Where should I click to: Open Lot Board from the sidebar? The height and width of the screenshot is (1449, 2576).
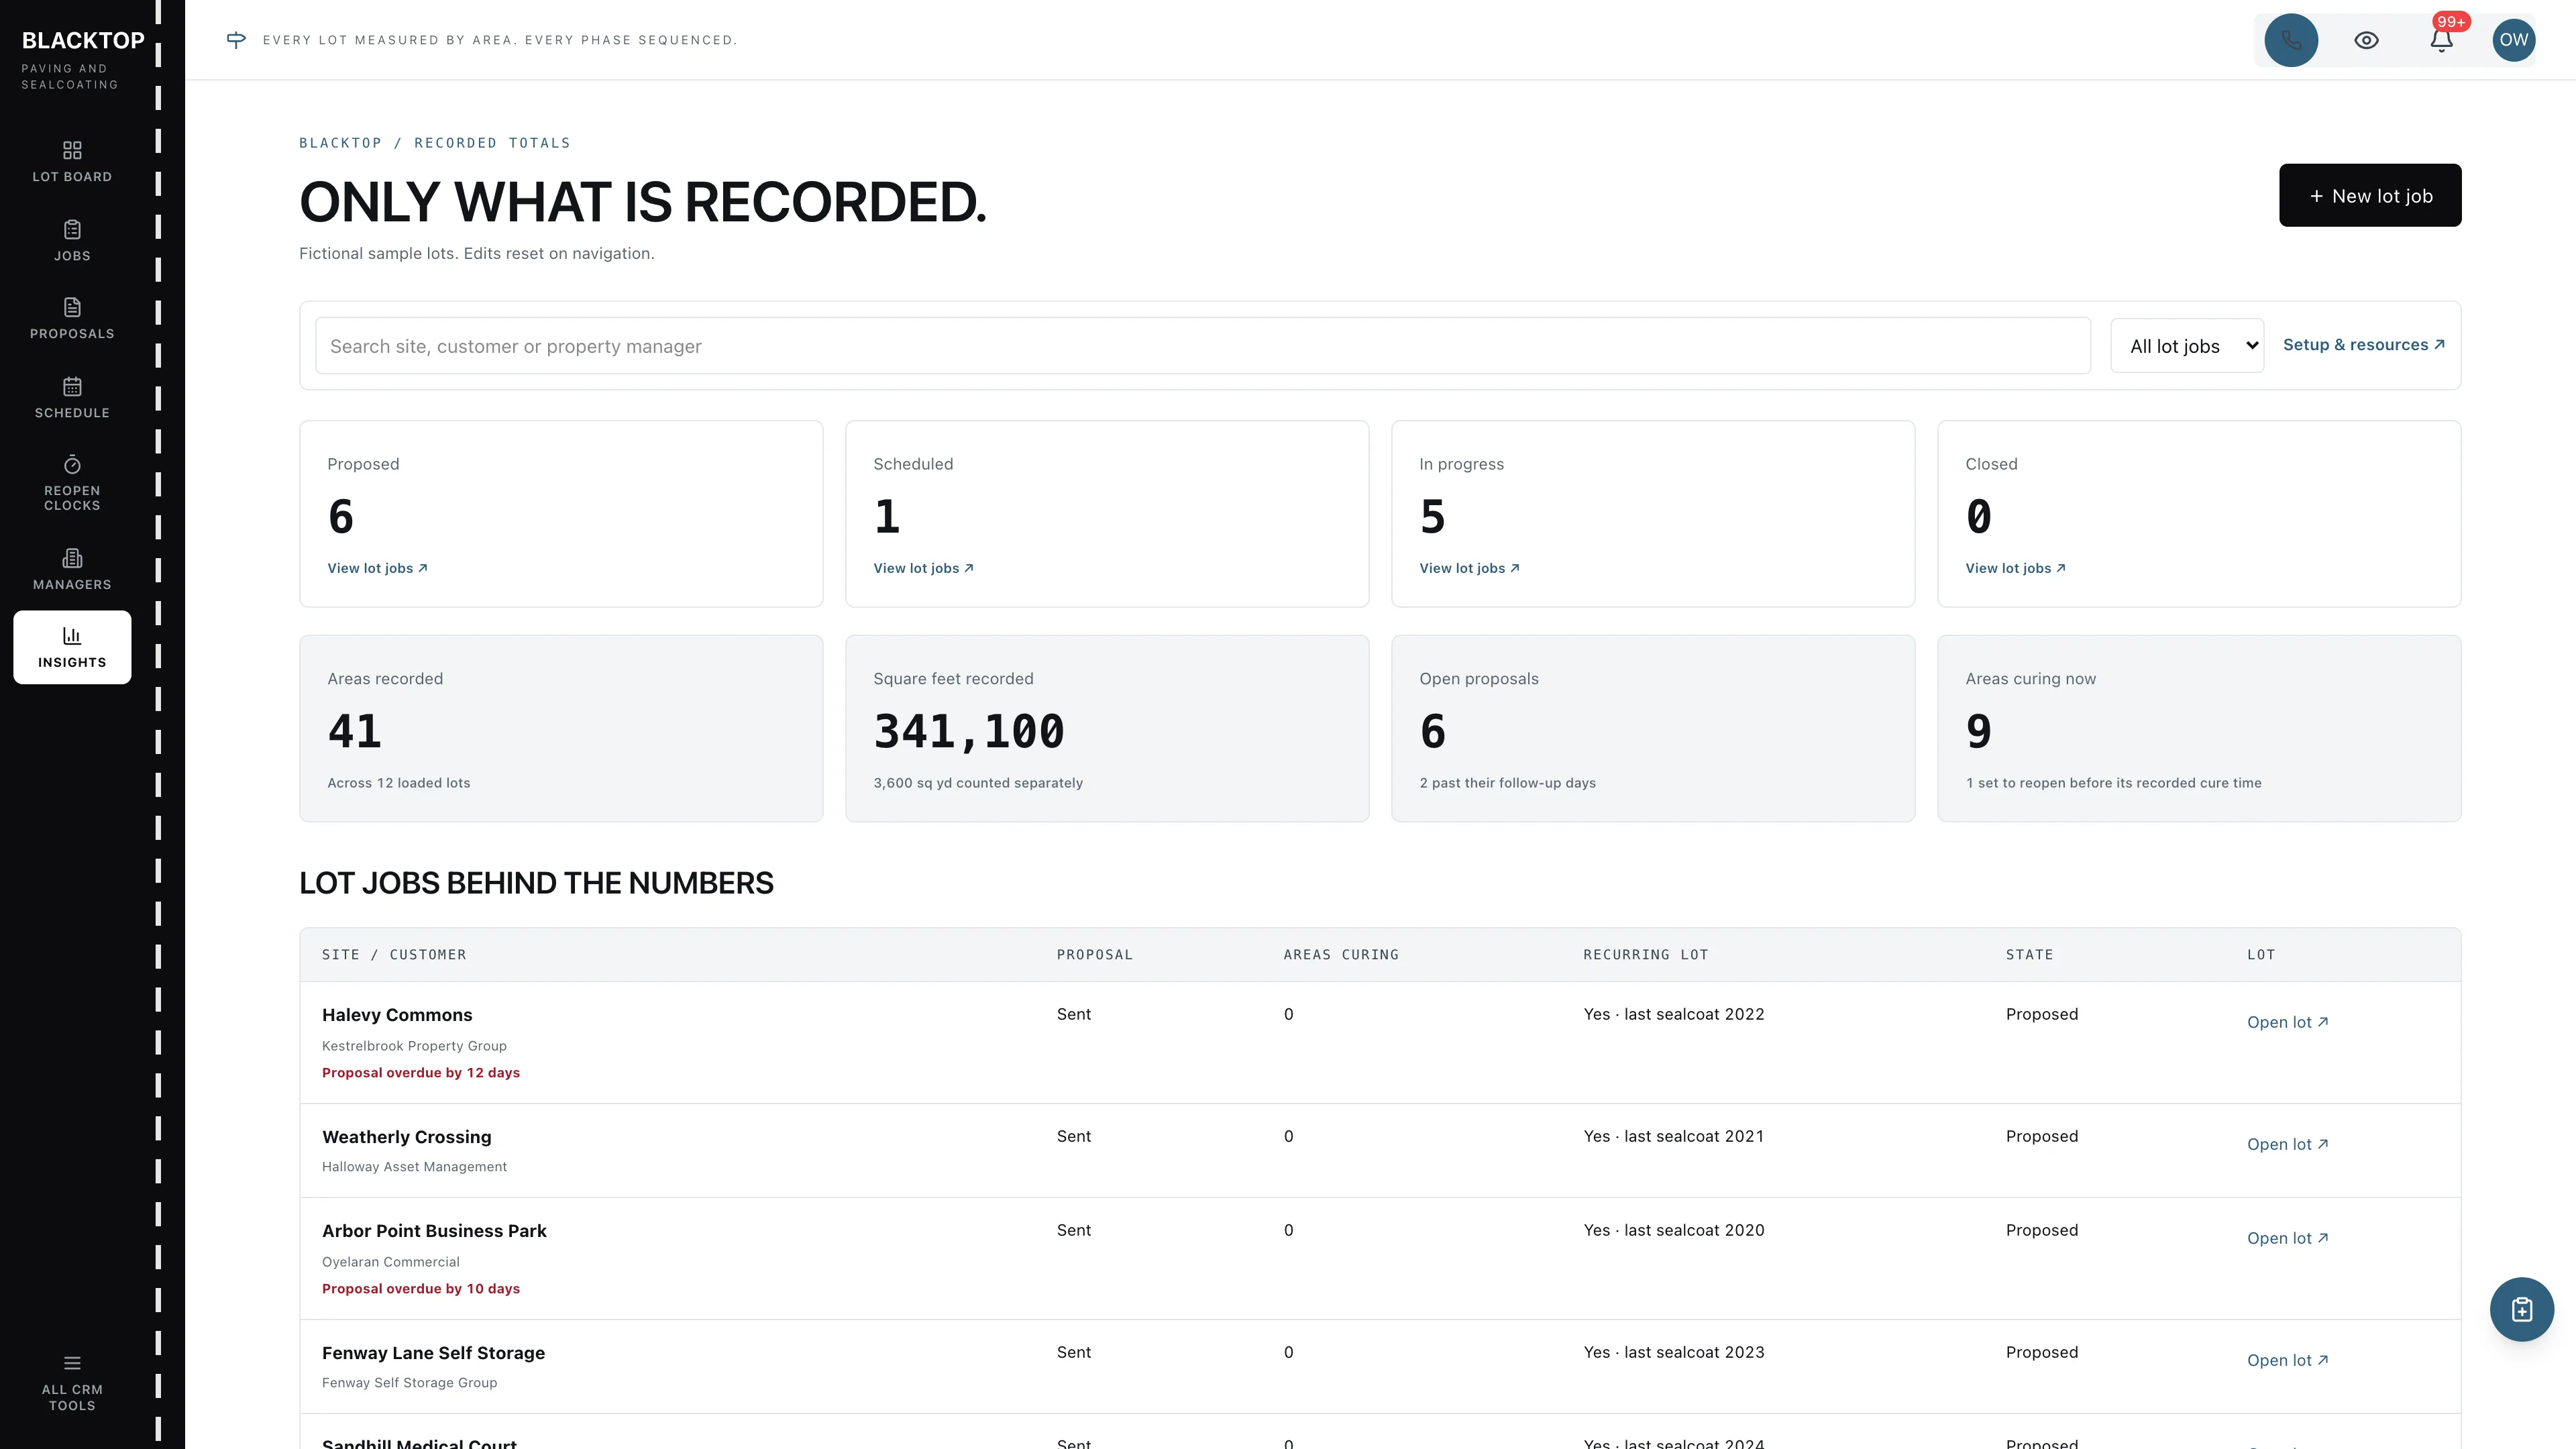coord(72,162)
